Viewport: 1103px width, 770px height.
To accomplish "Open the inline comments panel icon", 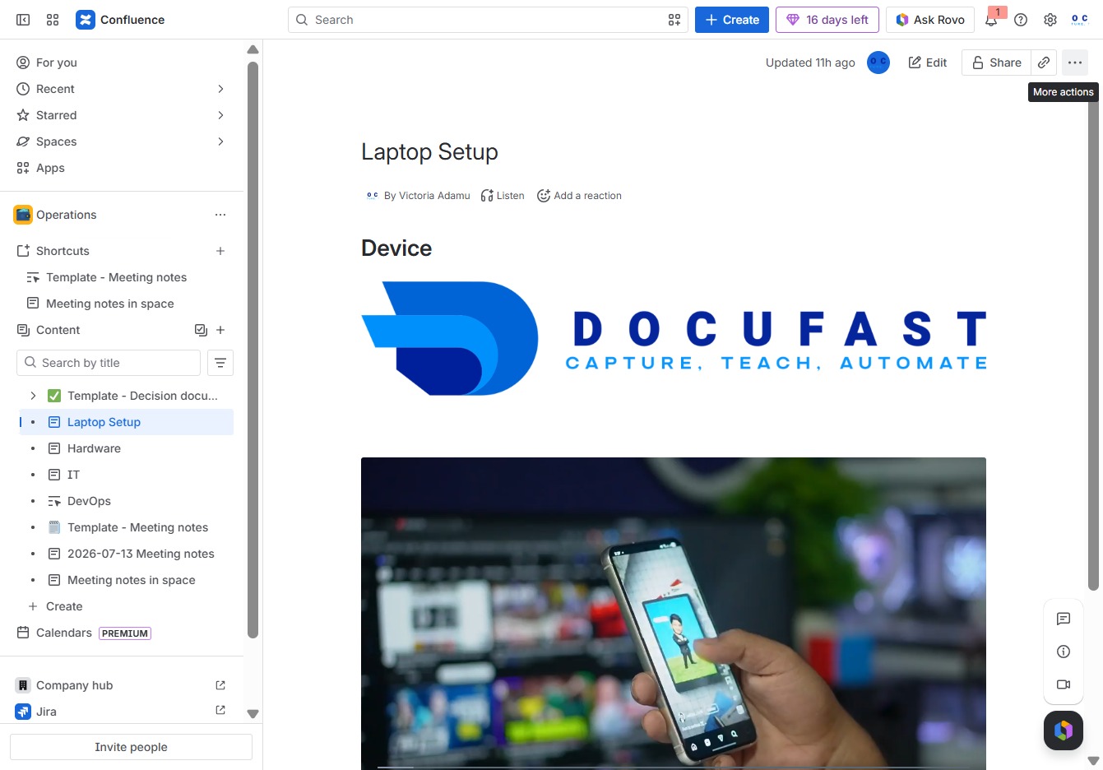I will pos(1064,619).
